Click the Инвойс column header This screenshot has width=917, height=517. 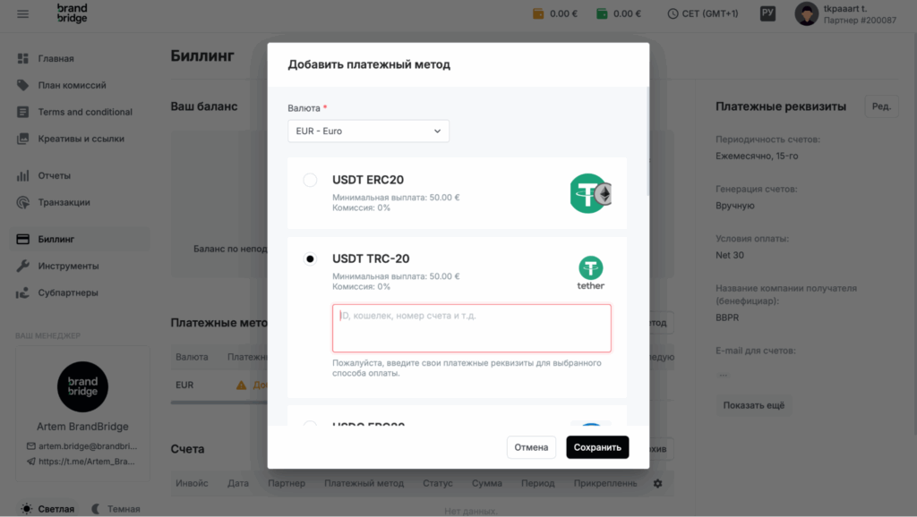click(x=192, y=484)
